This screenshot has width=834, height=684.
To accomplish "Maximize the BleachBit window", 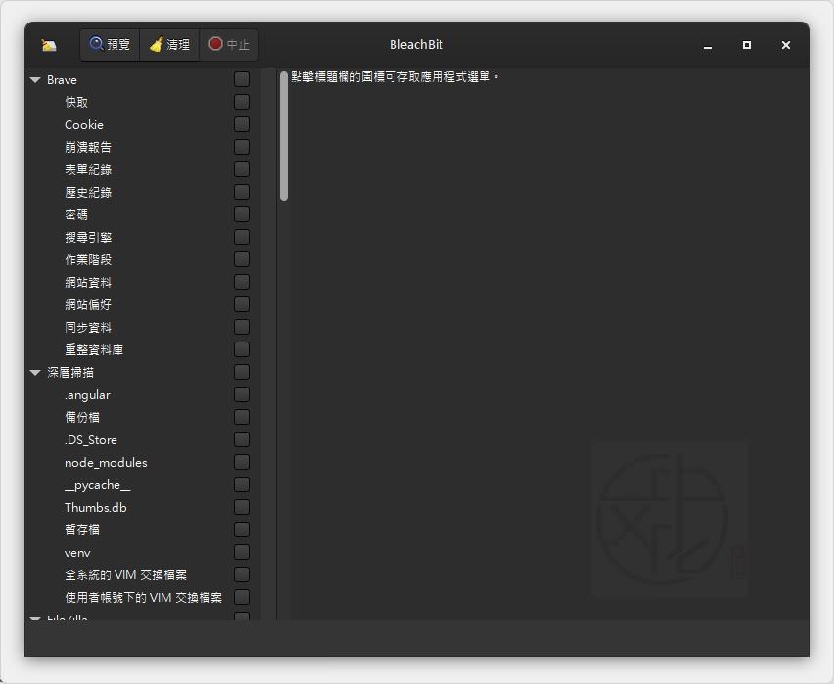I will [747, 45].
